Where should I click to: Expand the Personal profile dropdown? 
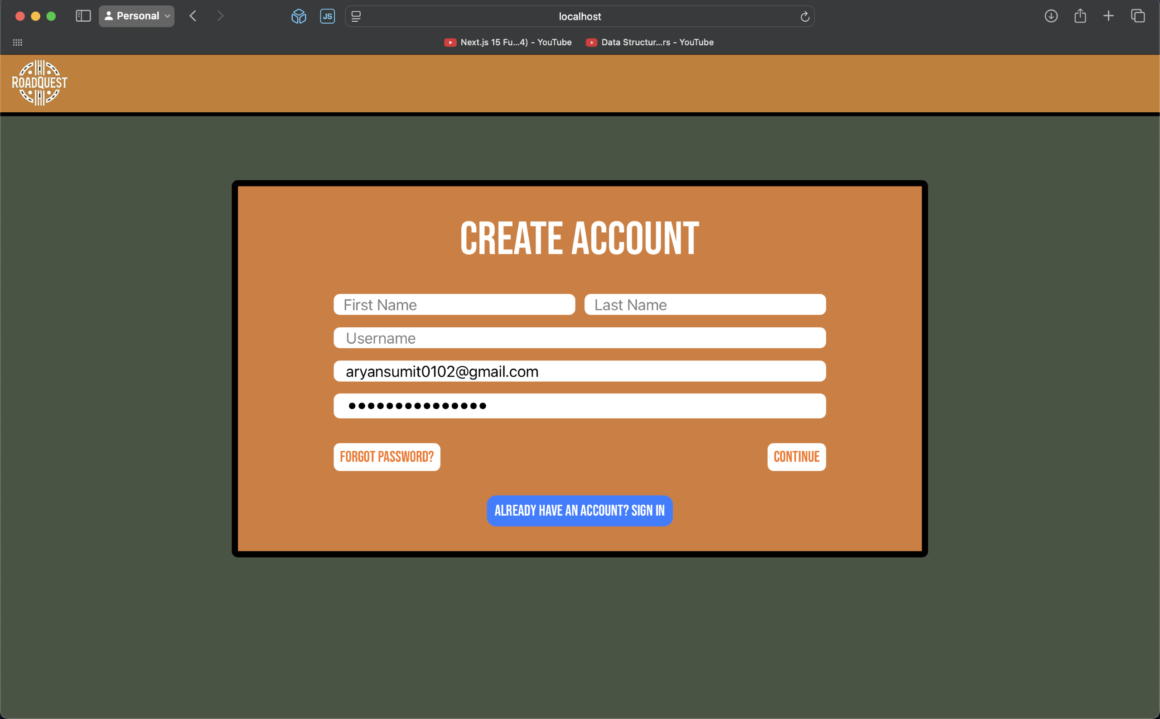point(136,16)
